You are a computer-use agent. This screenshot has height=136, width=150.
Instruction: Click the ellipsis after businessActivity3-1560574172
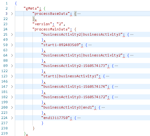tap(116, 97)
